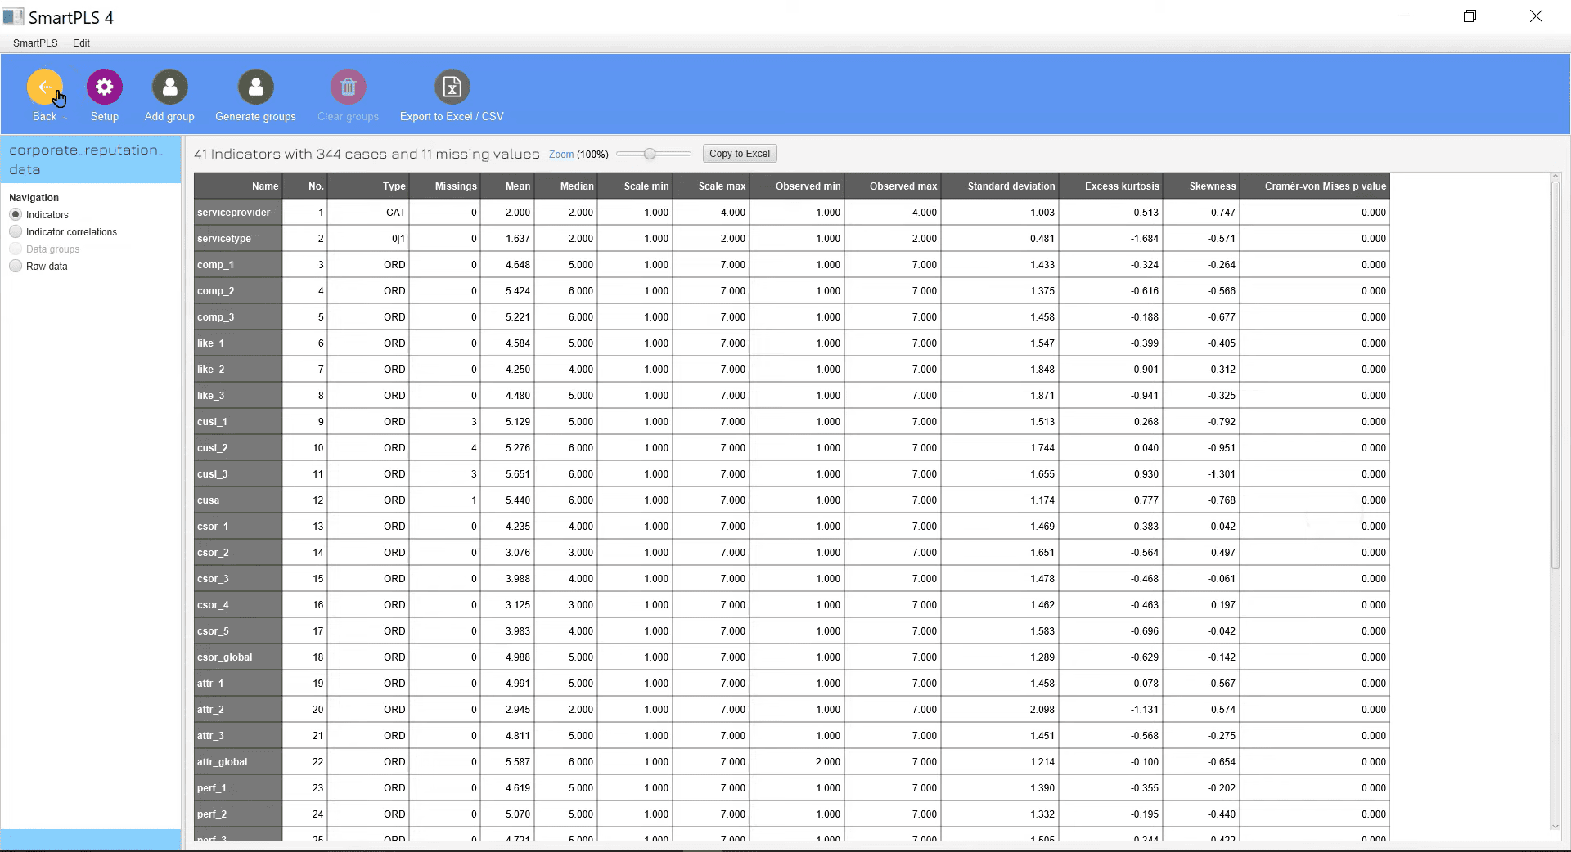Click the yellow Back arrow icon
Viewport: 1571px width, 852px height.
[44, 87]
